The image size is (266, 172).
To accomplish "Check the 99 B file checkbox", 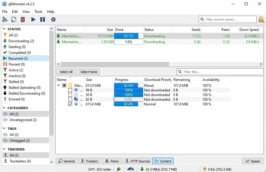I will pyautogui.click(x=70, y=90).
